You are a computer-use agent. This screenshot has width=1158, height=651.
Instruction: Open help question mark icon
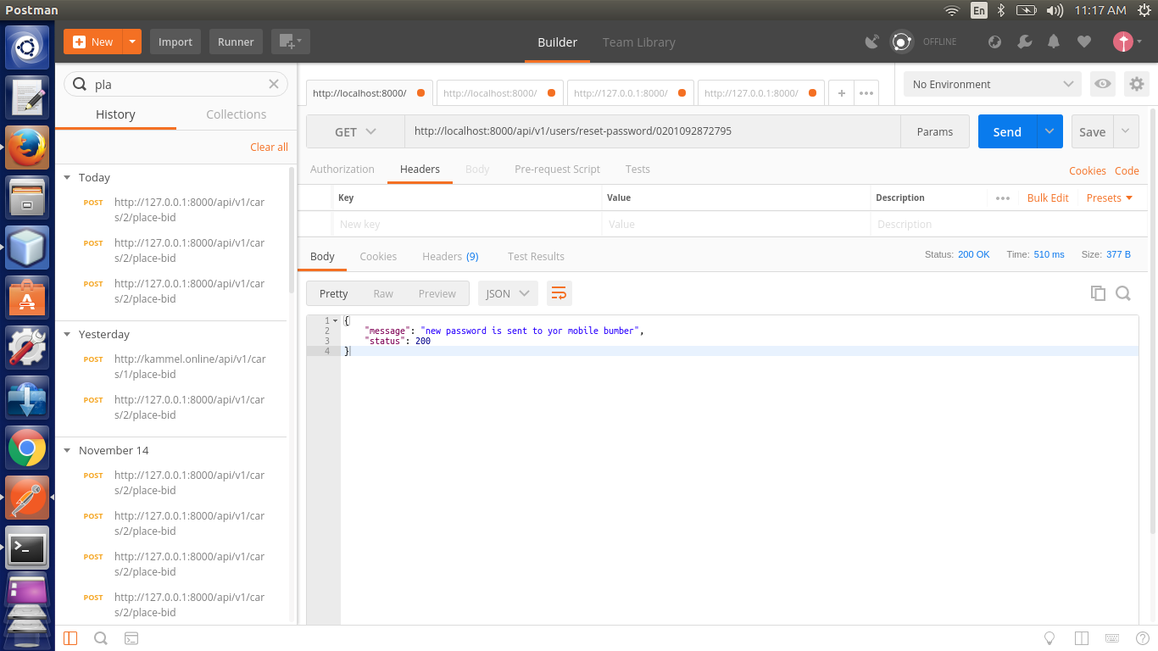pyautogui.click(x=1143, y=638)
